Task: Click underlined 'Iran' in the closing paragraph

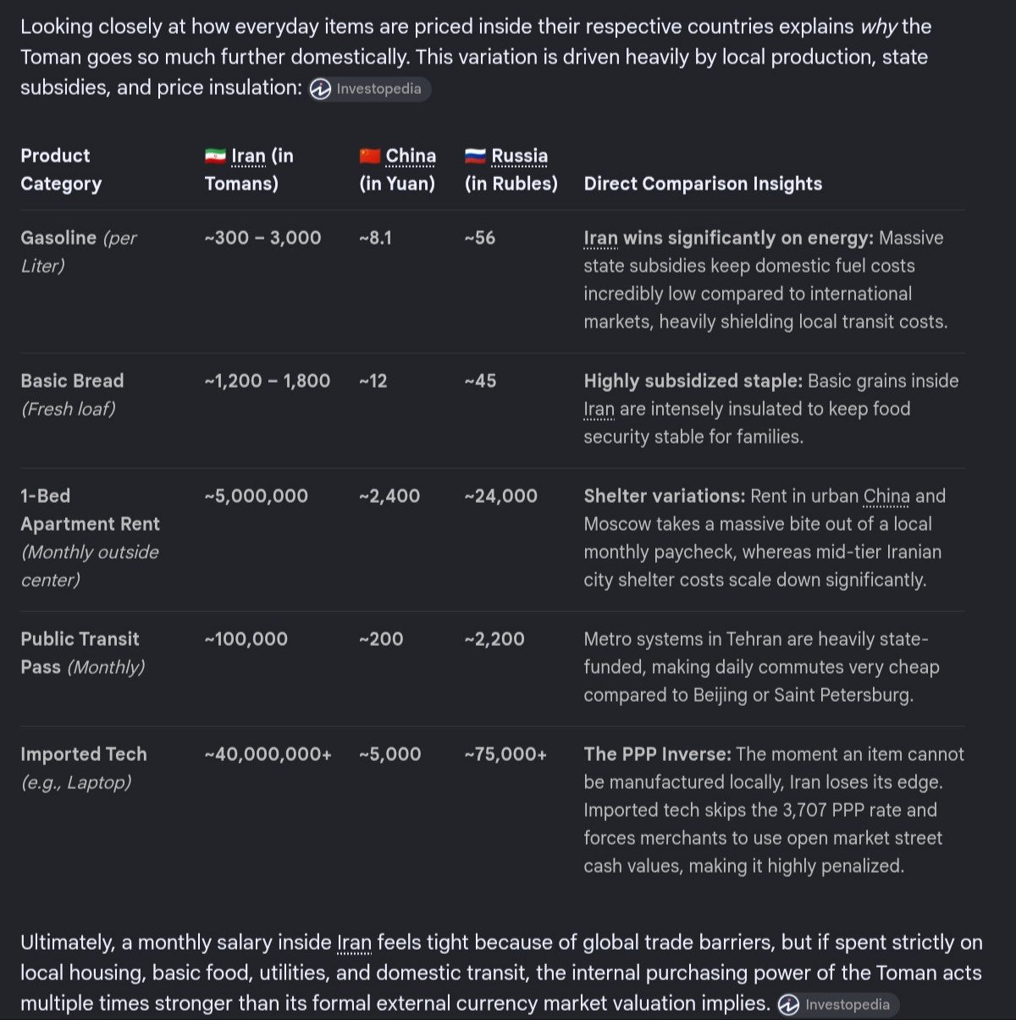Action: (354, 943)
